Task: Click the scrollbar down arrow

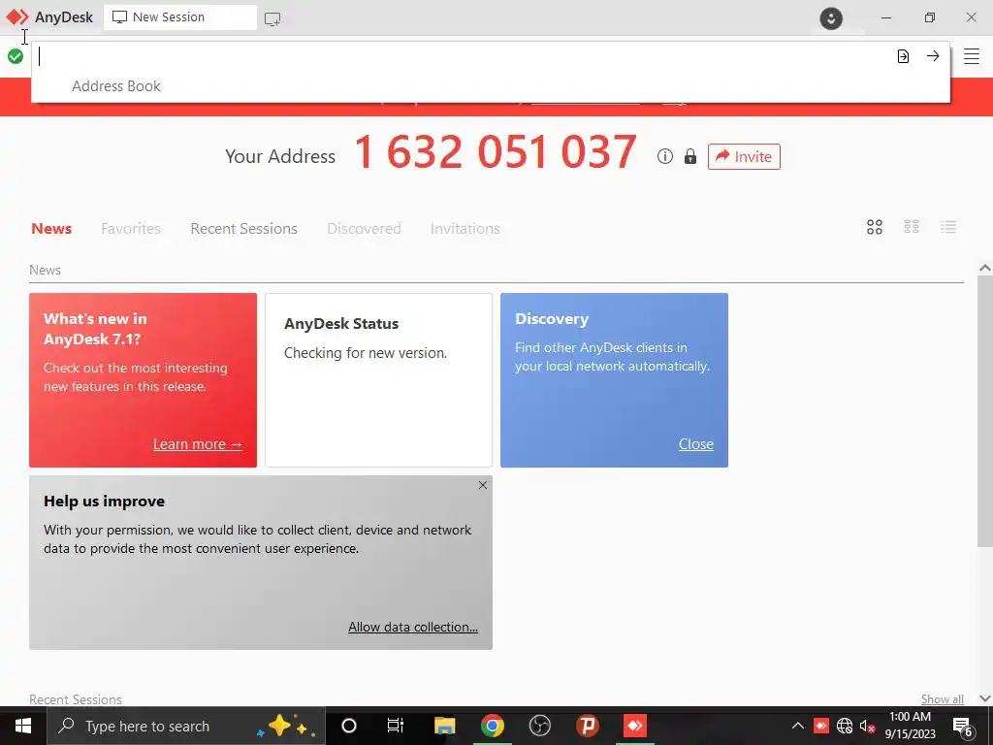Action: [985, 698]
